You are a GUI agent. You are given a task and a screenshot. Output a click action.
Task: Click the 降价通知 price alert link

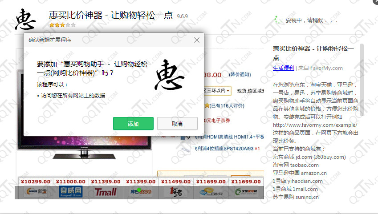(x=240, y=74)
